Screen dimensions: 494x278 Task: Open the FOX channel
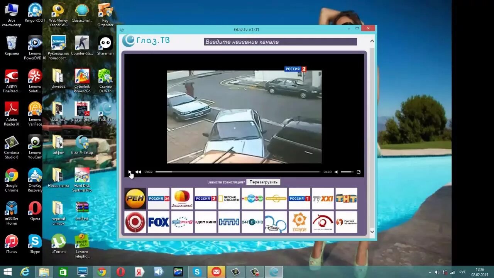[159, 222]
